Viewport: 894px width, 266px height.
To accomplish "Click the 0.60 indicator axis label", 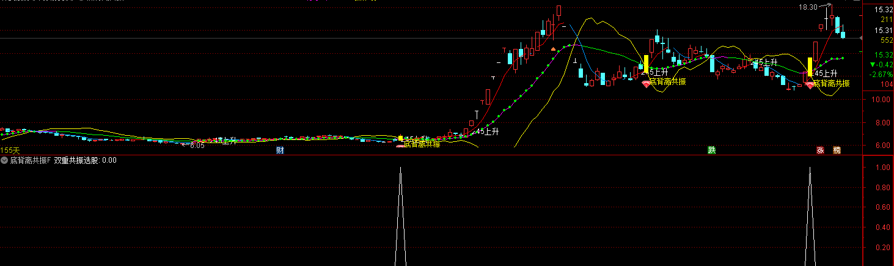I will click(882, 207).
